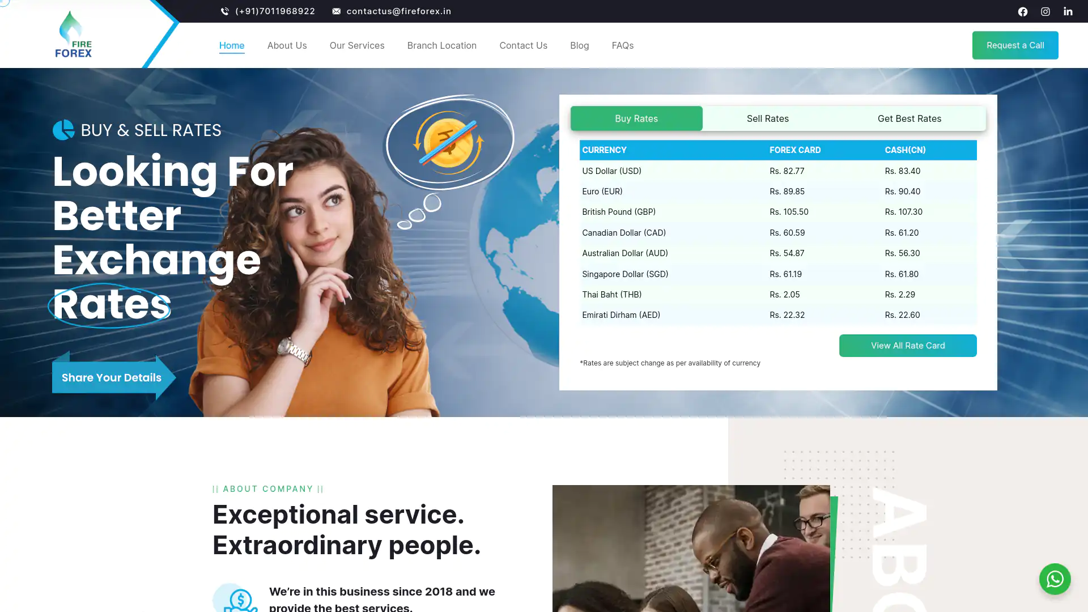Click the contactus@fireforex.in email link
The height and width of the screenshot is (612, 1088).
click(398, 11)
